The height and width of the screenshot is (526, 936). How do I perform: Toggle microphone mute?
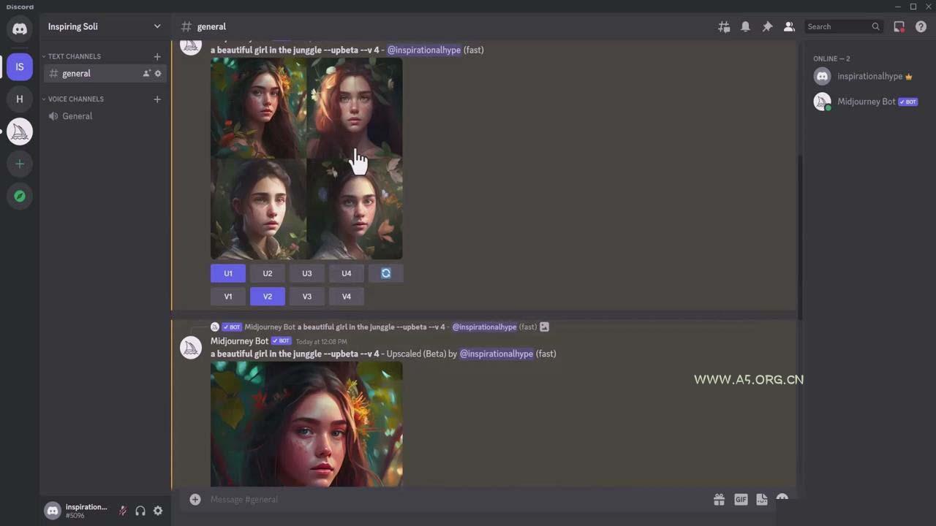click(x=123, y=511)
